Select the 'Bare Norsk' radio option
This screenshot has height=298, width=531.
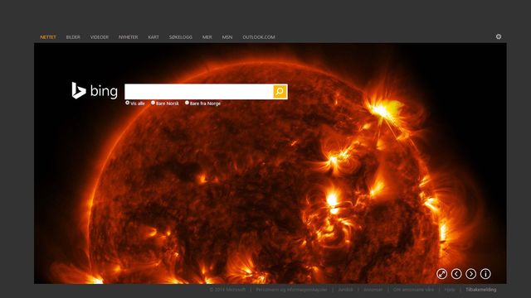click(x=153, y=103)
